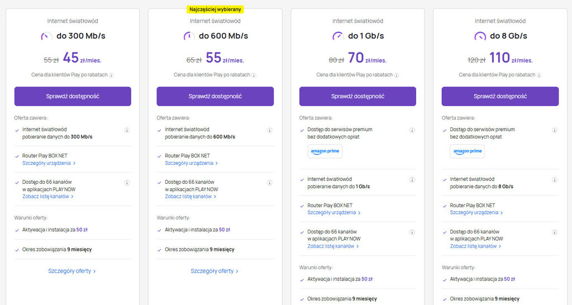Open Zobacz listę kanałów in 600 Mb/s plan
This screenshot has height=305, width=572.
point(190,197)
